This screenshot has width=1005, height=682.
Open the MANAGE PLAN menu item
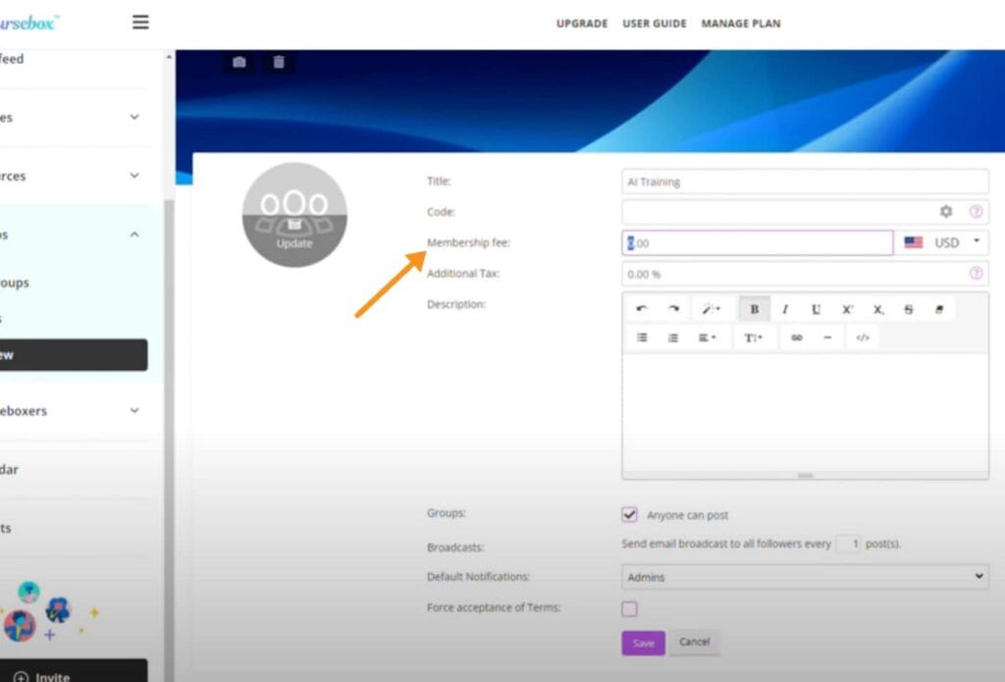(740, 23)
